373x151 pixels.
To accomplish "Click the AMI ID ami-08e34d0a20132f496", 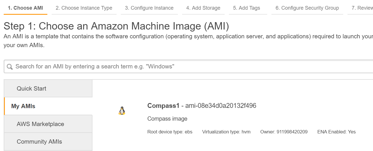I will [221, 106].
